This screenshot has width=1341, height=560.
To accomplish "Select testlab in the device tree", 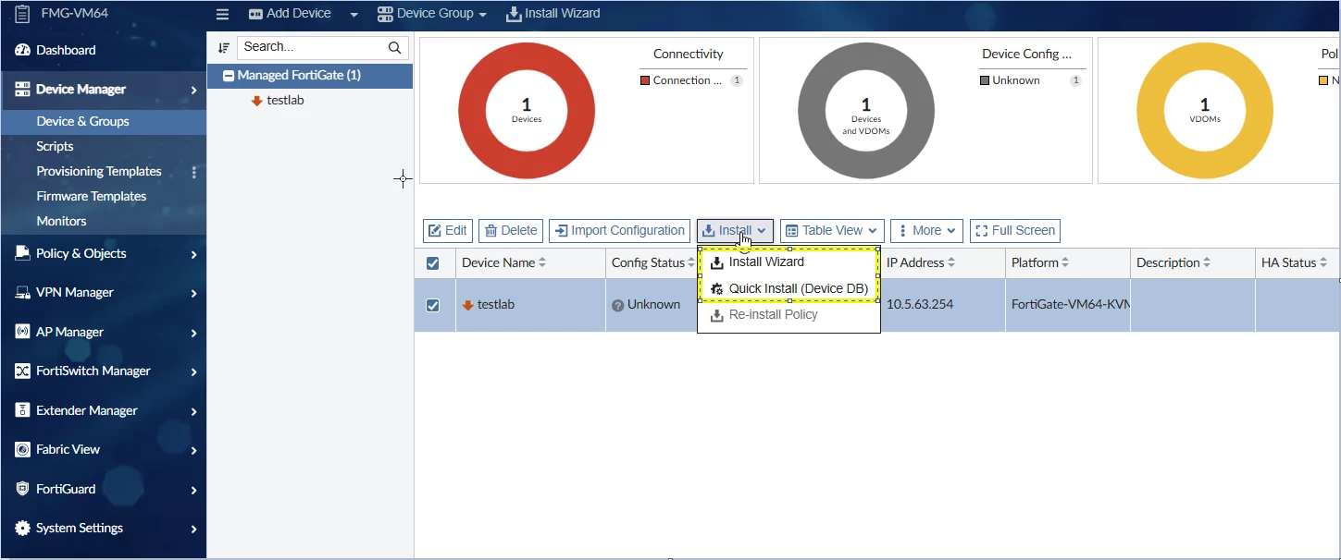I will 285,101.
